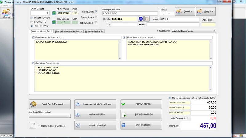Viewport: 246px width, 138px height.
Task: Click the Telefone field
Action: point(166,13)
